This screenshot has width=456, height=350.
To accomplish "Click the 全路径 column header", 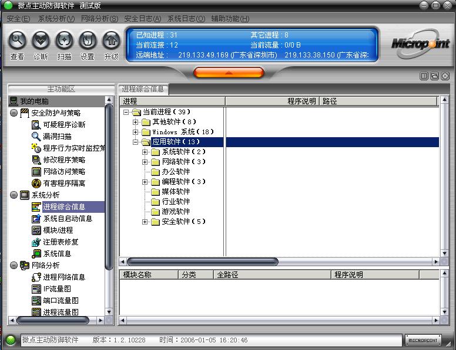I will (272, 274).
